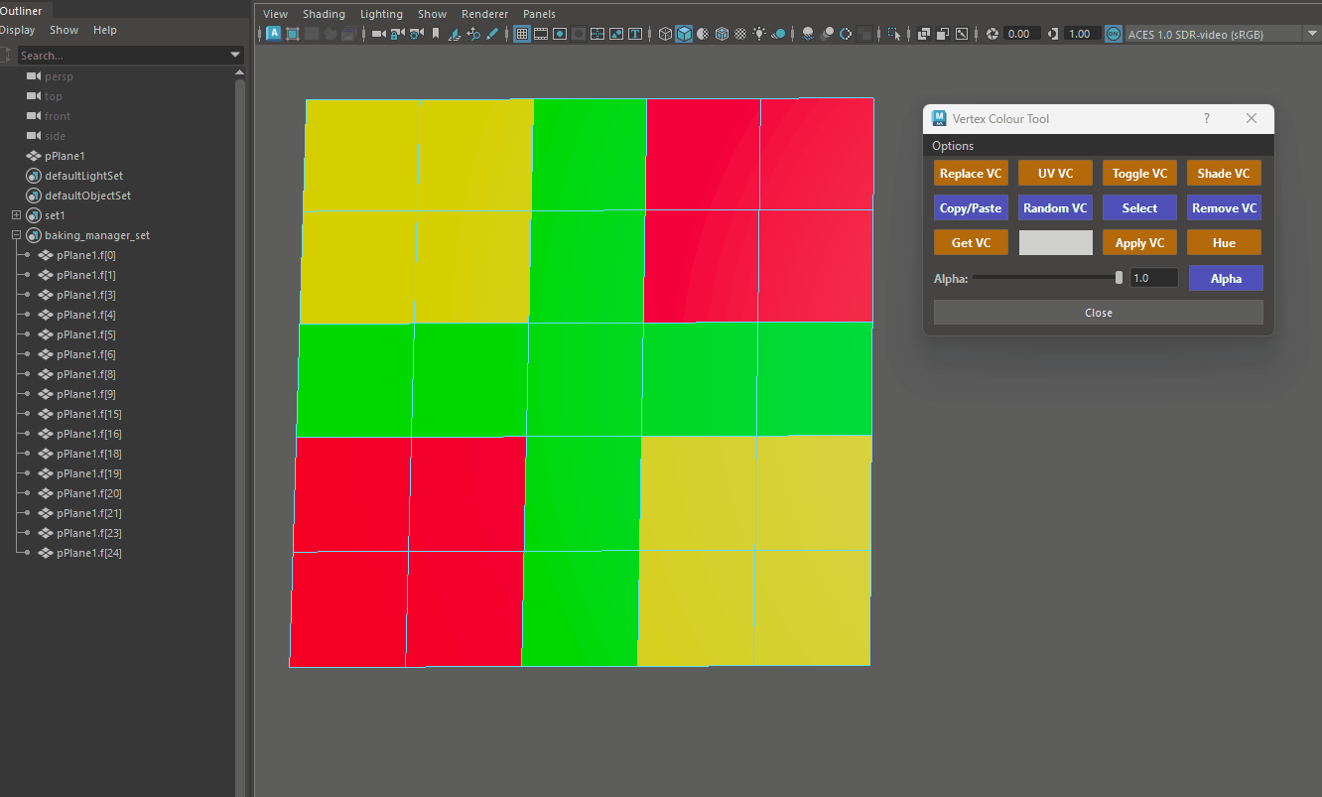Click the UV VC button
1322x797 pixels.
pos(1055,174)
